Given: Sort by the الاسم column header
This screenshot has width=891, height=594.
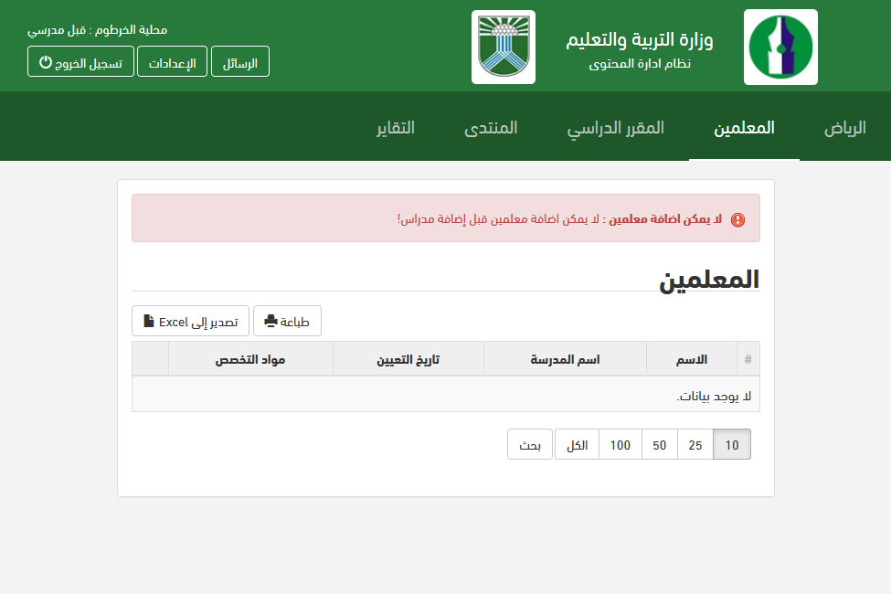Looking at the screenshot, I should coord(692,359).
